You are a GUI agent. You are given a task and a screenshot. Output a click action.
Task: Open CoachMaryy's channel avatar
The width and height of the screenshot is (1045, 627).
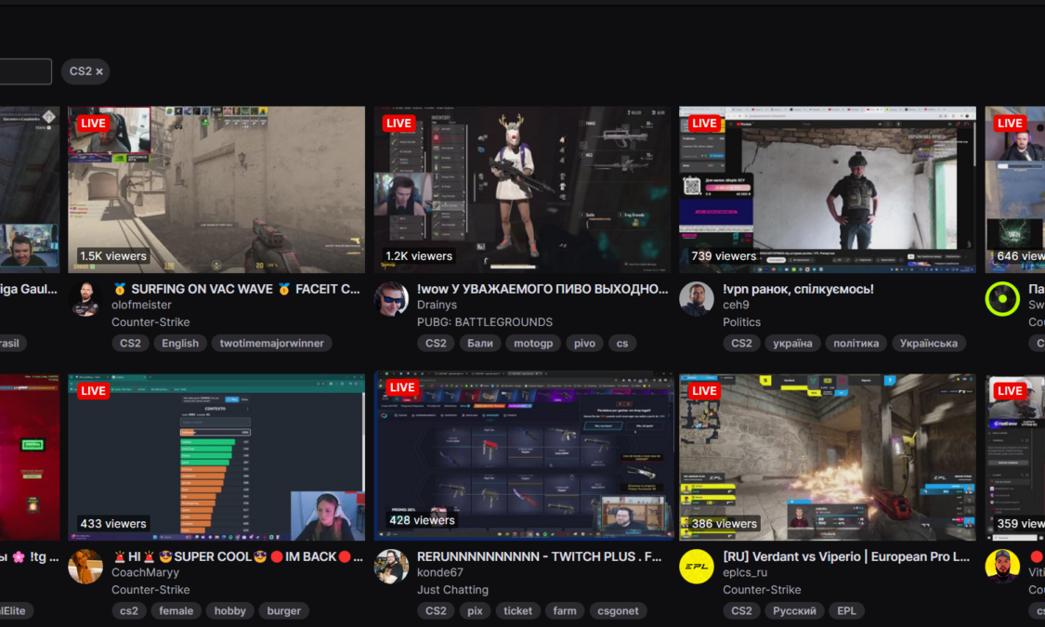(85, 567)
